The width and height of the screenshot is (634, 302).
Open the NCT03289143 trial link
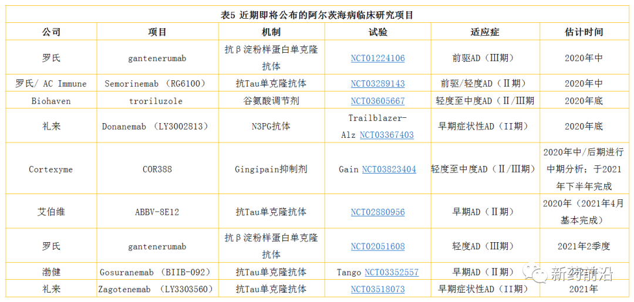pyautogui.click(x=377, y=84)
